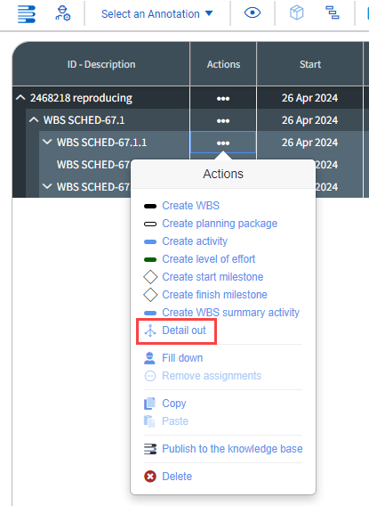Click the red Delete icon
The width and height of the screenshot is (369, 506).
coord(150,477)
